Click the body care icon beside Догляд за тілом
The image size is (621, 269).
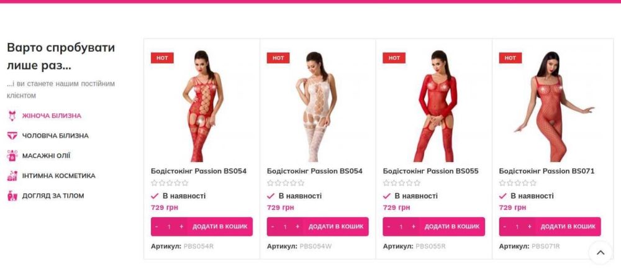click(12, 196)
